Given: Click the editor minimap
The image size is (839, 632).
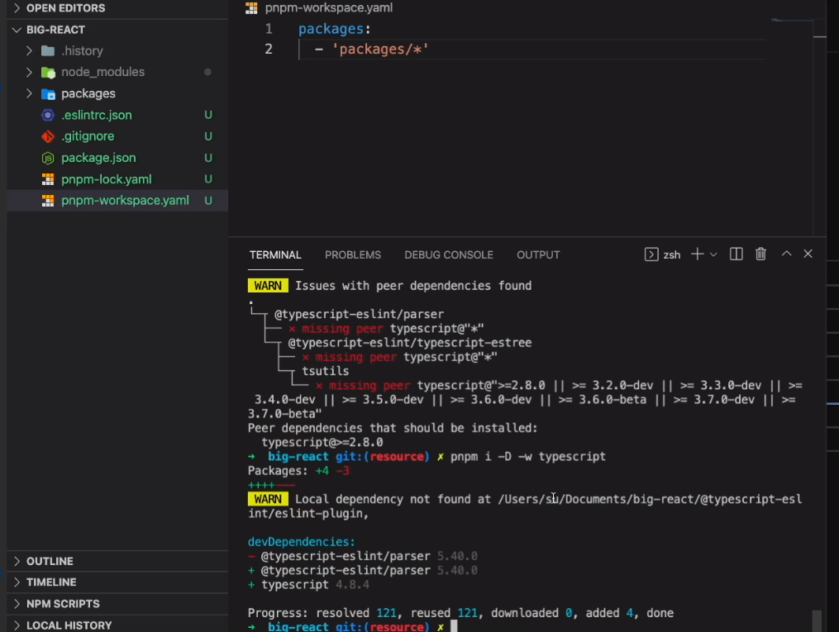Looking at the screenshot, I should click(x=793, y=21).
